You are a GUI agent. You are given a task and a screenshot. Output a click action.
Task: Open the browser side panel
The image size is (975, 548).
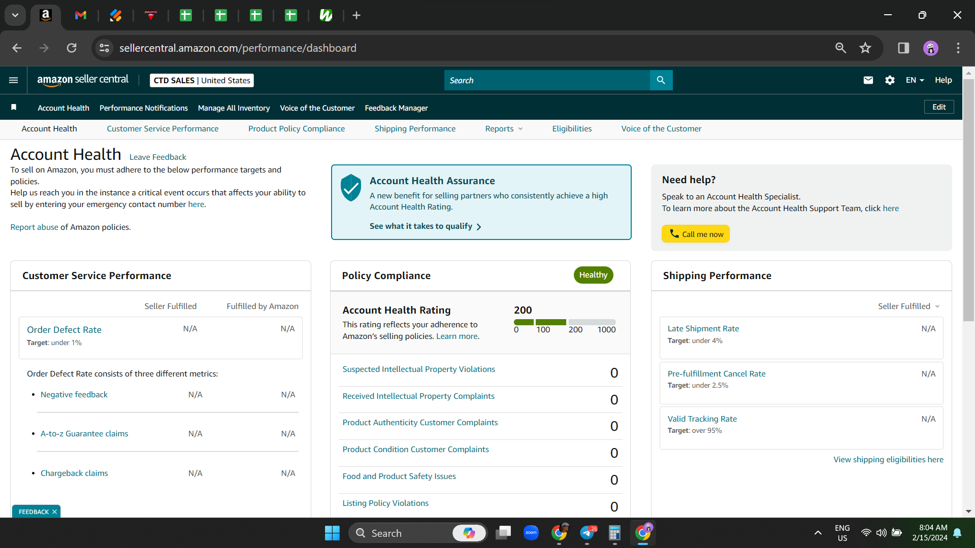(903, 48)
